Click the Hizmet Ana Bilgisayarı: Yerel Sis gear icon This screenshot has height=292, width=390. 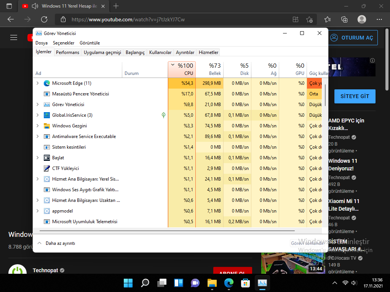[47, 179]
